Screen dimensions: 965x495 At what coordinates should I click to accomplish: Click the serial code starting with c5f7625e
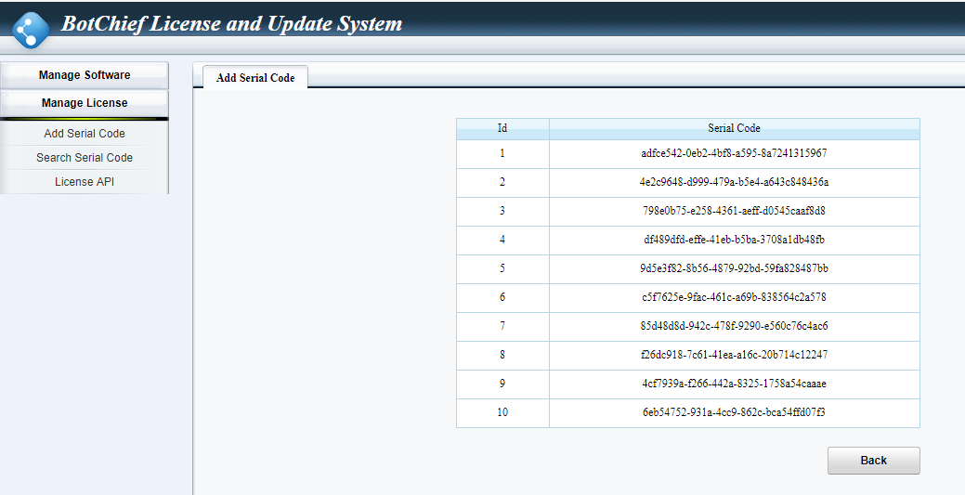click(x=734, y=297)
